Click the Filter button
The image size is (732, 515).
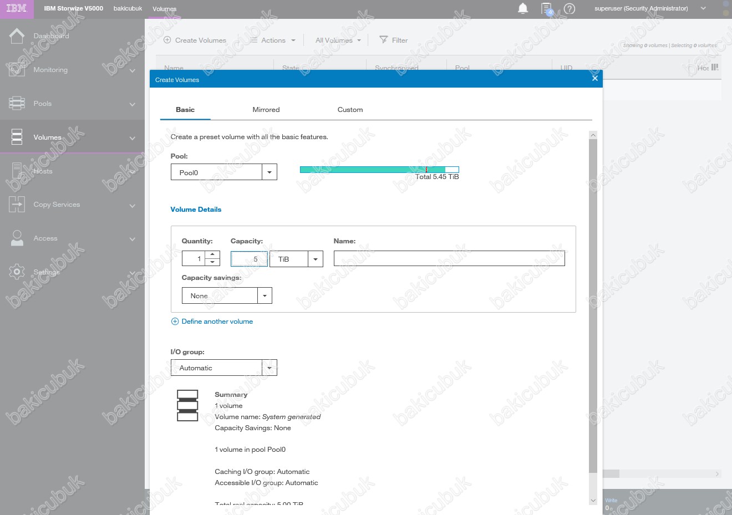pyautogui.click(x=393, y=40)
